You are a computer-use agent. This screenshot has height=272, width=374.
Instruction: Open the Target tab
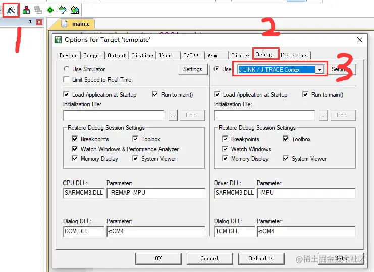92,55
